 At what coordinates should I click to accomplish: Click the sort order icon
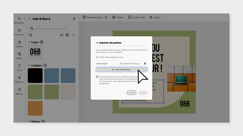click(30, 35)
